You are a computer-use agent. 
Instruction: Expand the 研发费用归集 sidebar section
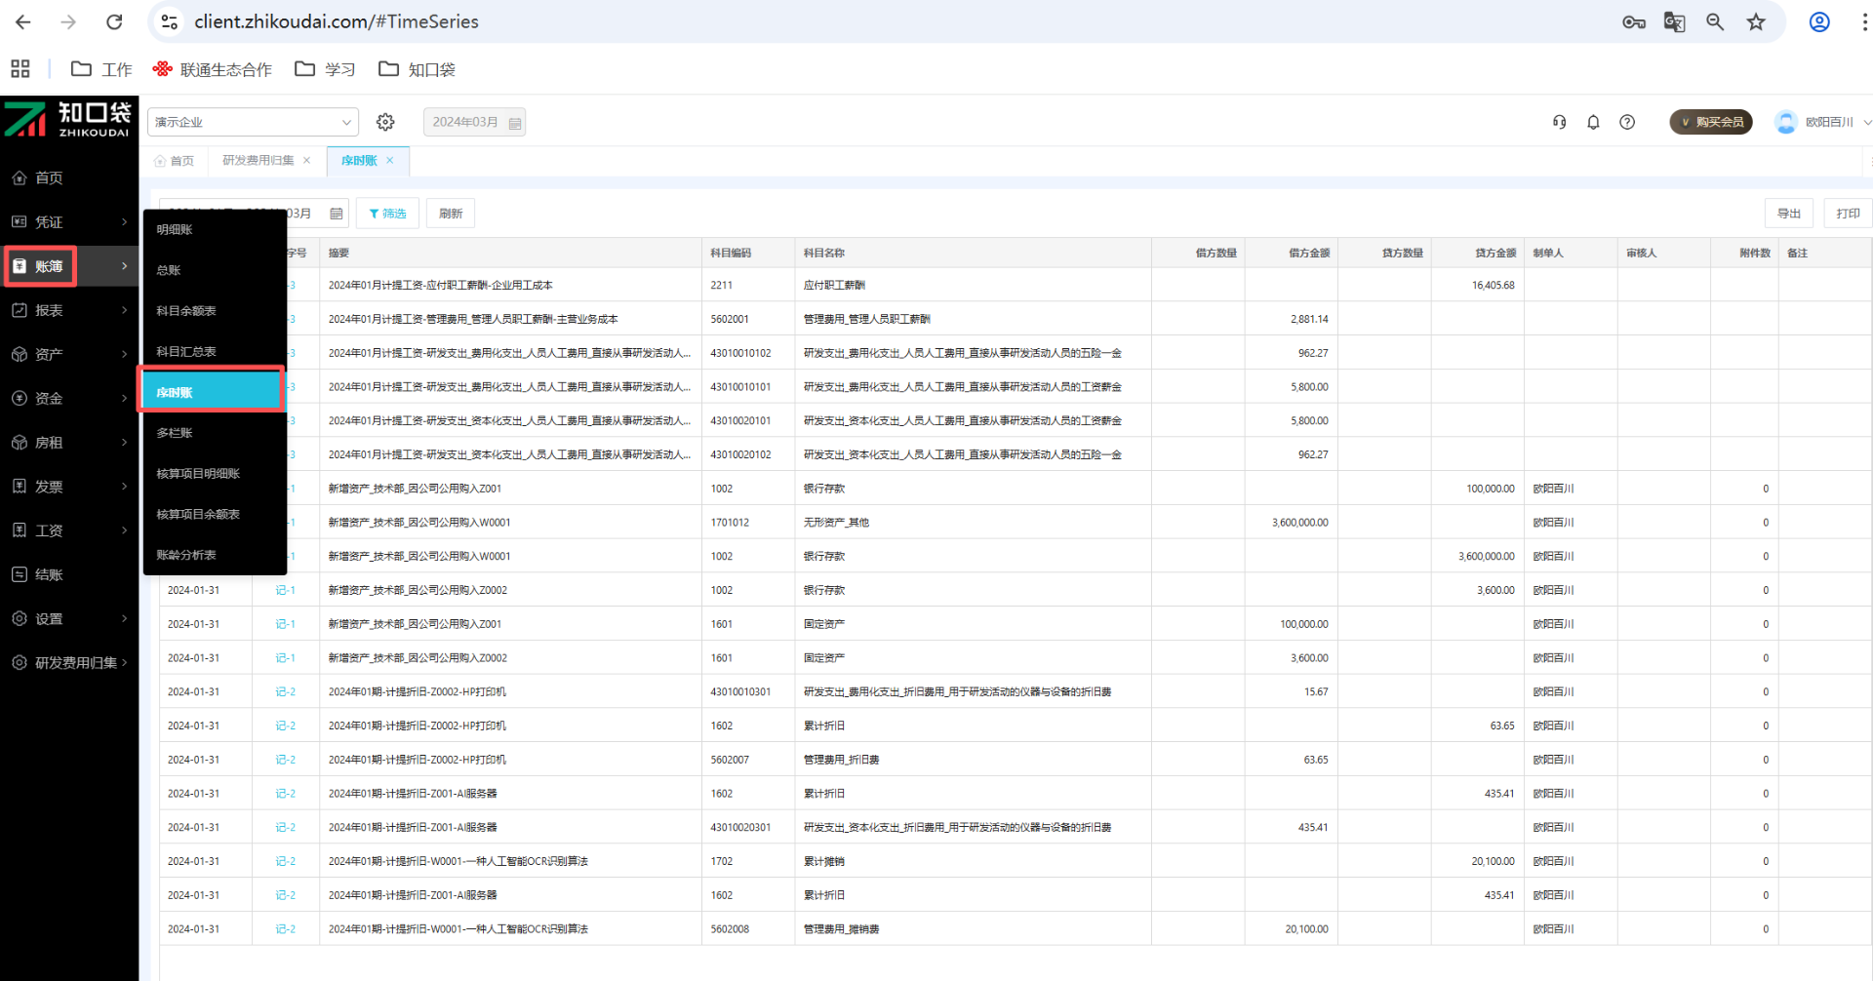(68, 662)
